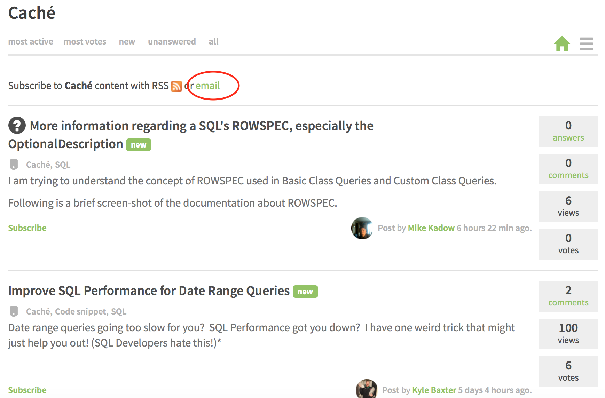This screenshot has width=605, height=398.
Task: Open Mike Kadow's profile link
Action: click(x=431, y=228)
